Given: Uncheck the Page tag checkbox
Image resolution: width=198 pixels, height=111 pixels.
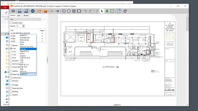Looking at the screenshot, I should coord(11,74).
